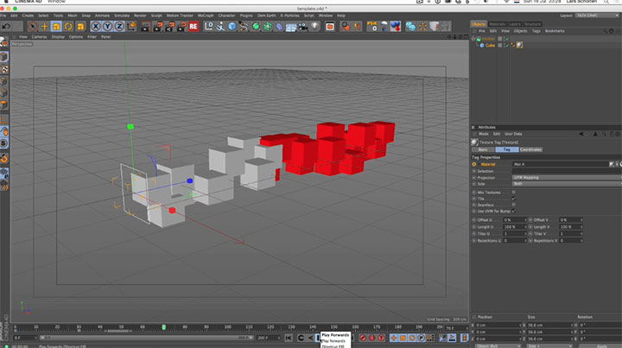
Task: Enable the Seamless checkbox
Action: (x=514, y=205)
